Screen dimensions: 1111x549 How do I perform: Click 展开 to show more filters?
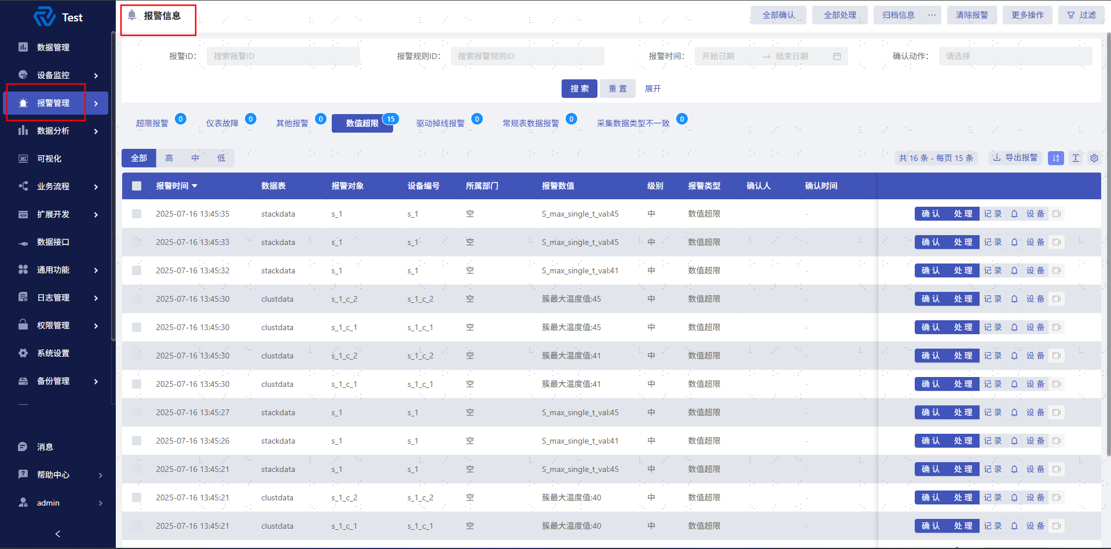[x=652, y=89]
